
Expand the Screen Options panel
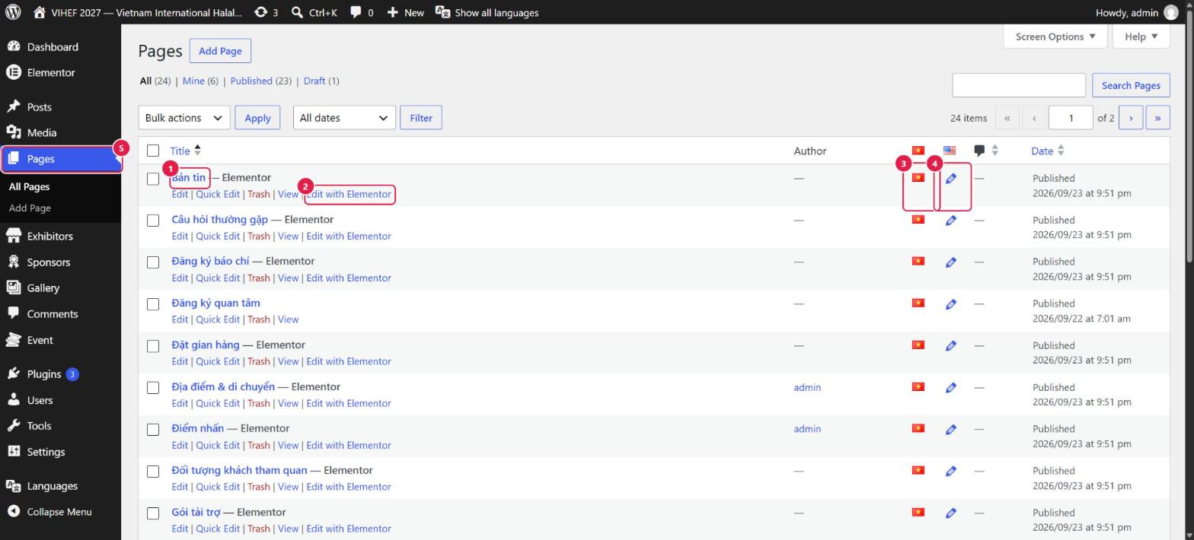(1055, 37)
